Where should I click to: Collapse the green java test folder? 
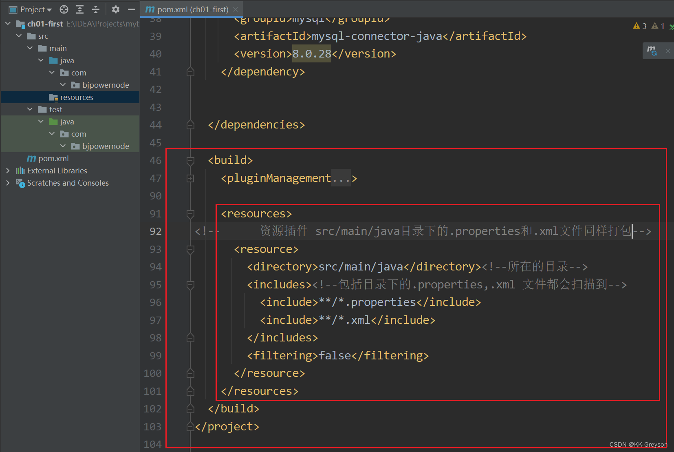(41, 122)
